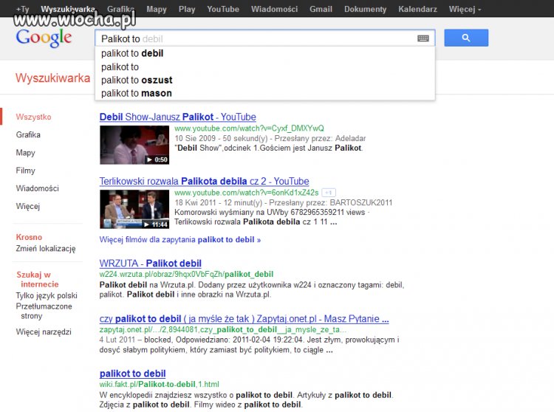Click 'Więcej filmów dla zapytania' link

[x=179, y=240]
